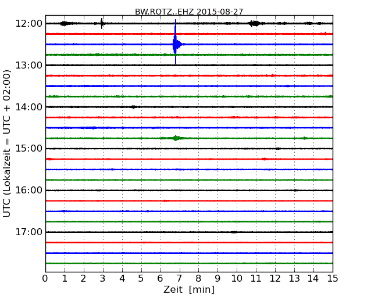378x302 pixels.
Task: Click the black 12:00 trace burst at minute 1
Action: [65, 23]
